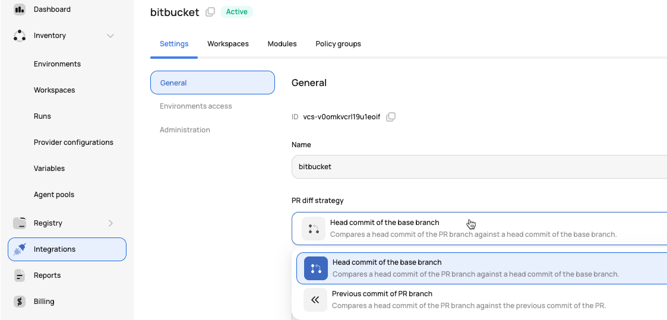This screenshot has height=320, width=667.
Task: Copy the VCS provider ID
Action: 390,117
